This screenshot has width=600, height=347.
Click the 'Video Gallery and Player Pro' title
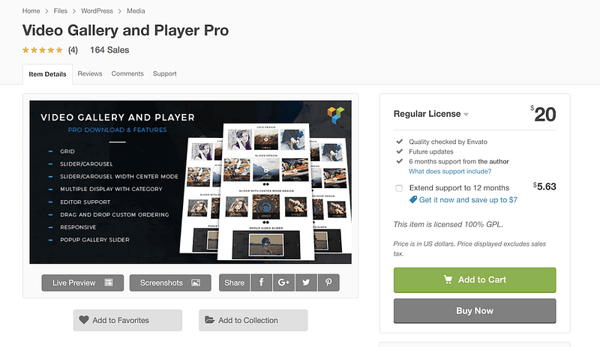125,31
